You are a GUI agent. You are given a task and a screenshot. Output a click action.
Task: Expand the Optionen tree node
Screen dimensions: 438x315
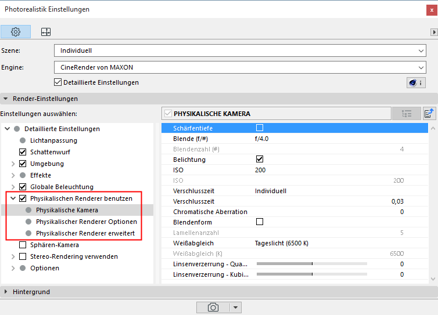coord(13,268)
